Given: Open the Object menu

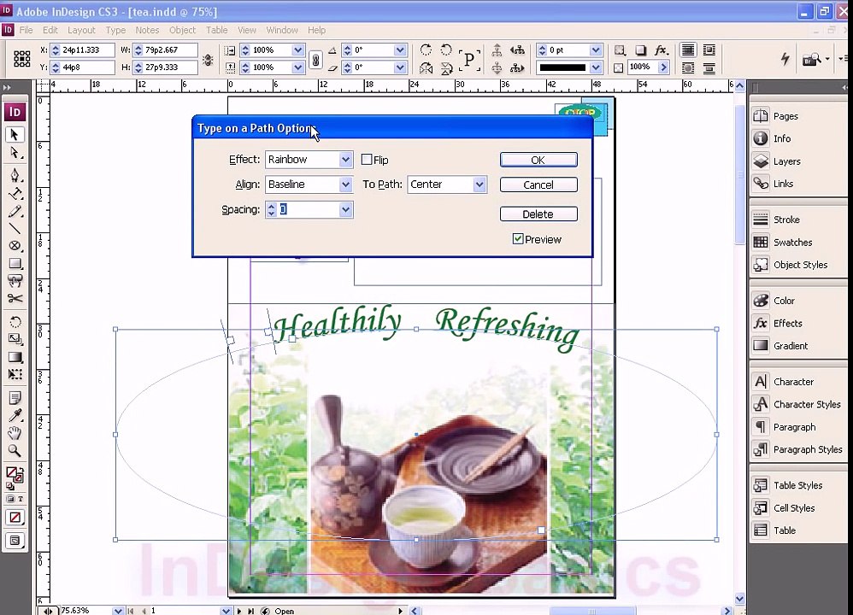Looking at the screenshot, I should [182, 30].
